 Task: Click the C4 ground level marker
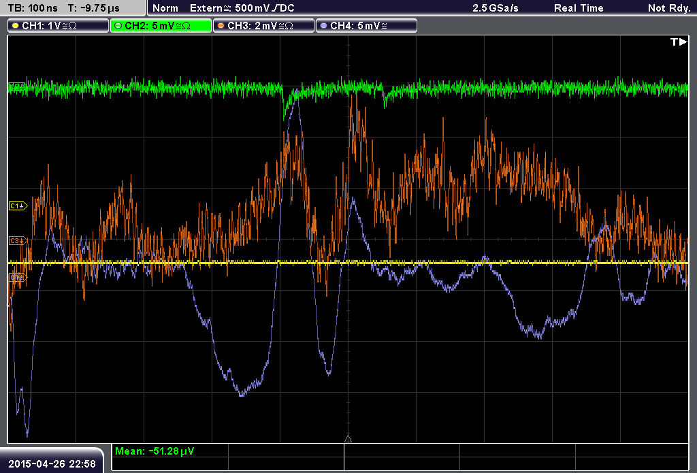point(18,278)
